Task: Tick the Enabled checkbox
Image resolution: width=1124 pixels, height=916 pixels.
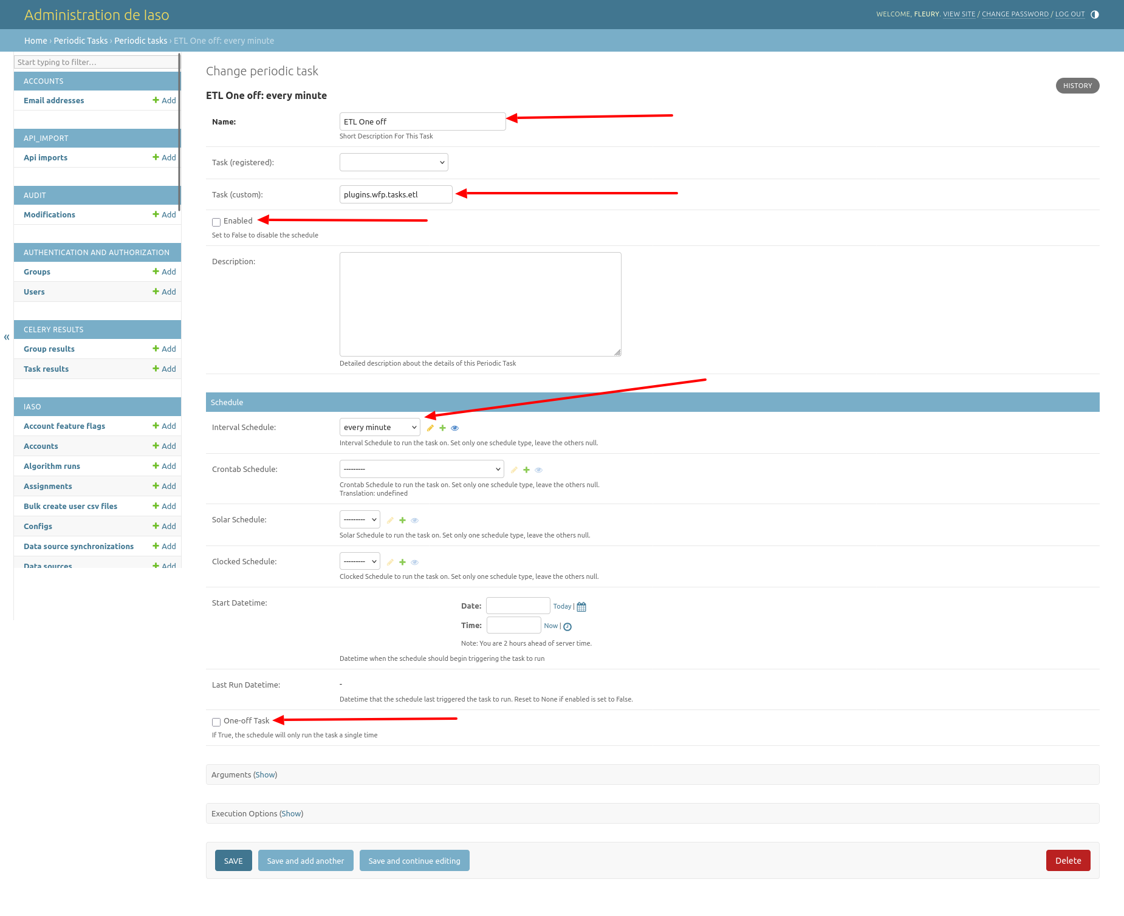Action: [216, 222]
